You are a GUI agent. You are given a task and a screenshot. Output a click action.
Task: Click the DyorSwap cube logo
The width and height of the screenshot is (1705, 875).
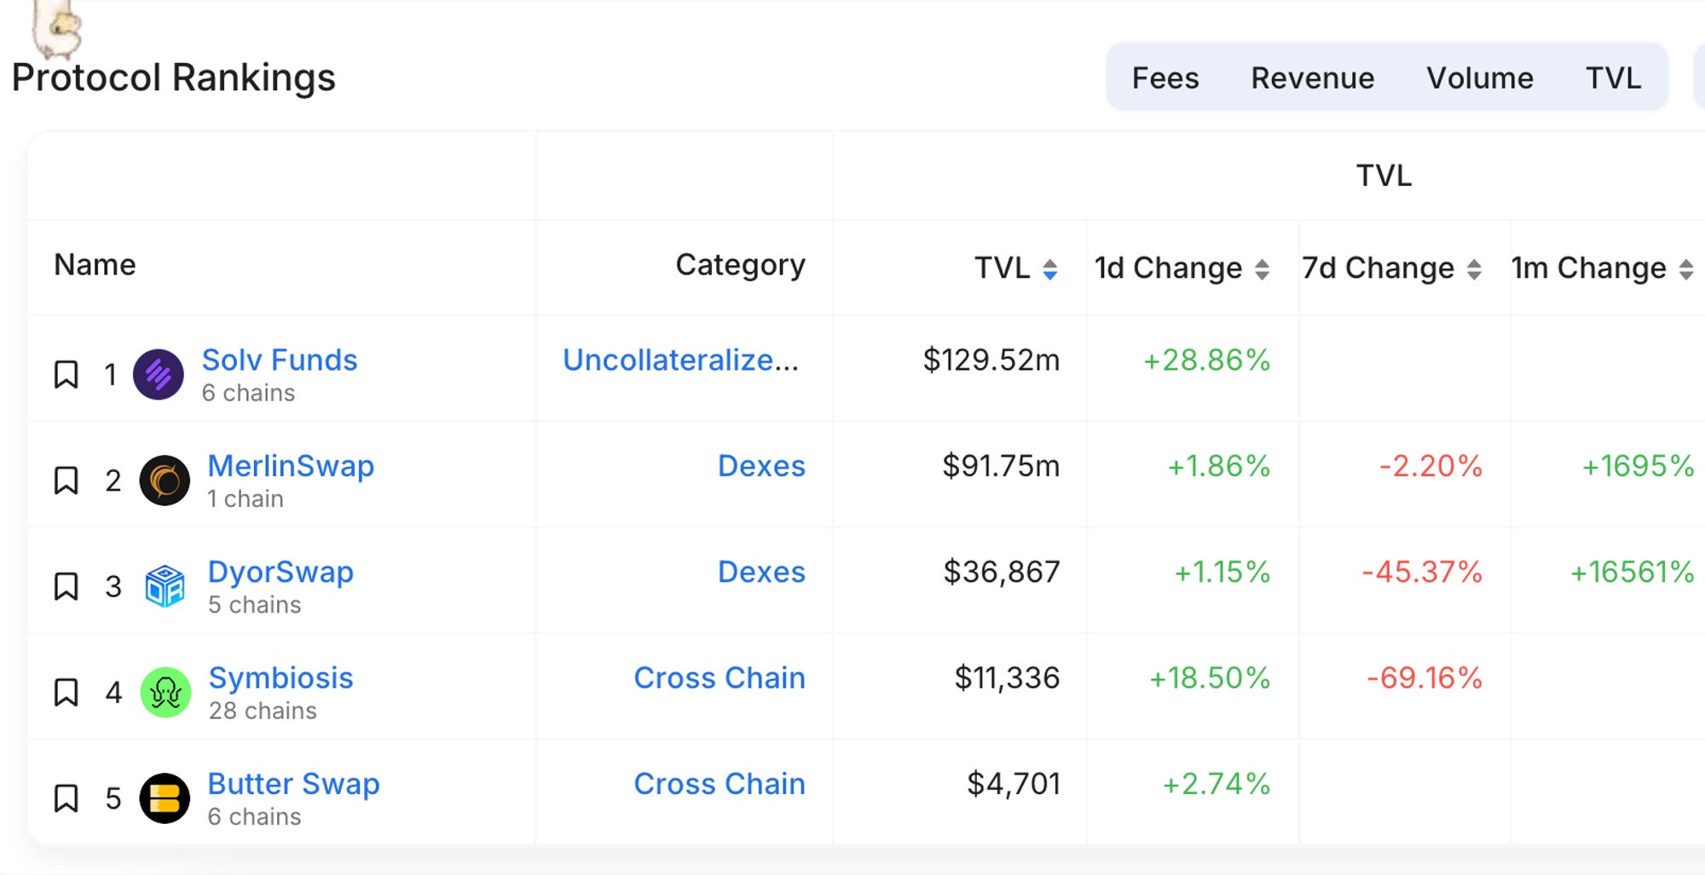tap(165, 586)
